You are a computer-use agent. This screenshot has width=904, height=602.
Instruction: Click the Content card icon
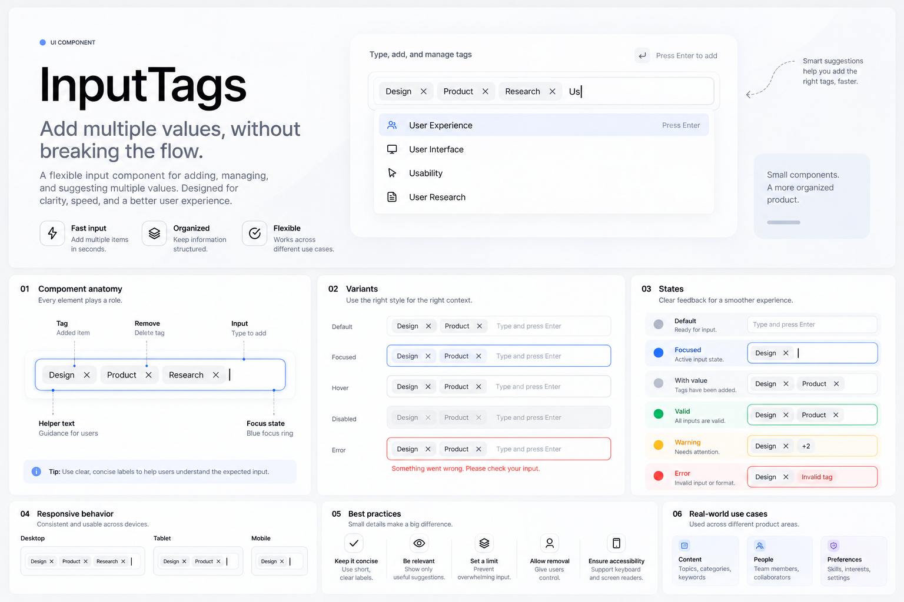(x=684, y=546)
